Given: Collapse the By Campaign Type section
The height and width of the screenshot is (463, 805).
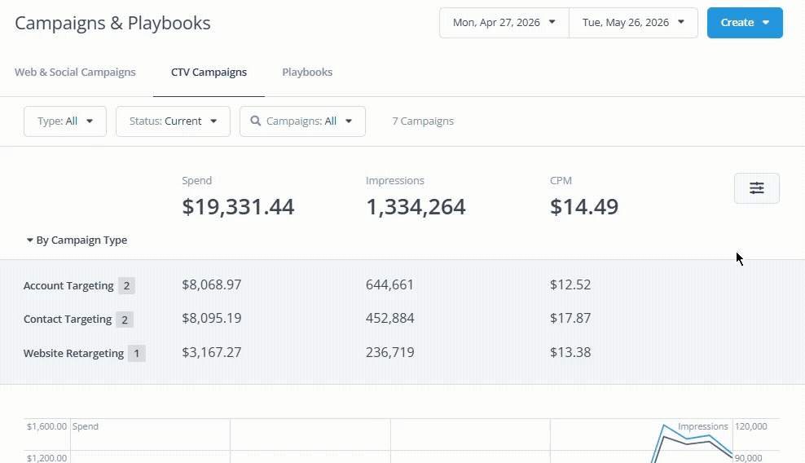Looking at the screenshot, I should pyautogui.click(x=77, y=240).
